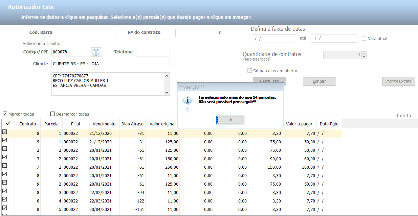This screenshot has width=418, height=216.
Task: Uncheck row of contrato 9 parcela 1
Action: (x=5, y=140)
